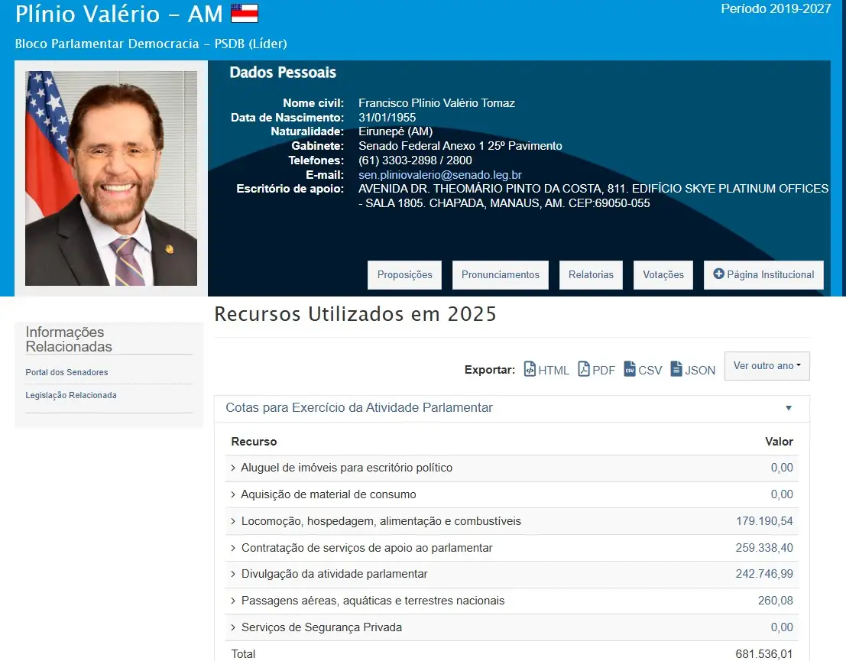The width and height of the screenshot is (846, 661).
Task: Expand Aluguel de imóveis para escritório político row
Action: [x=233, y=468]
